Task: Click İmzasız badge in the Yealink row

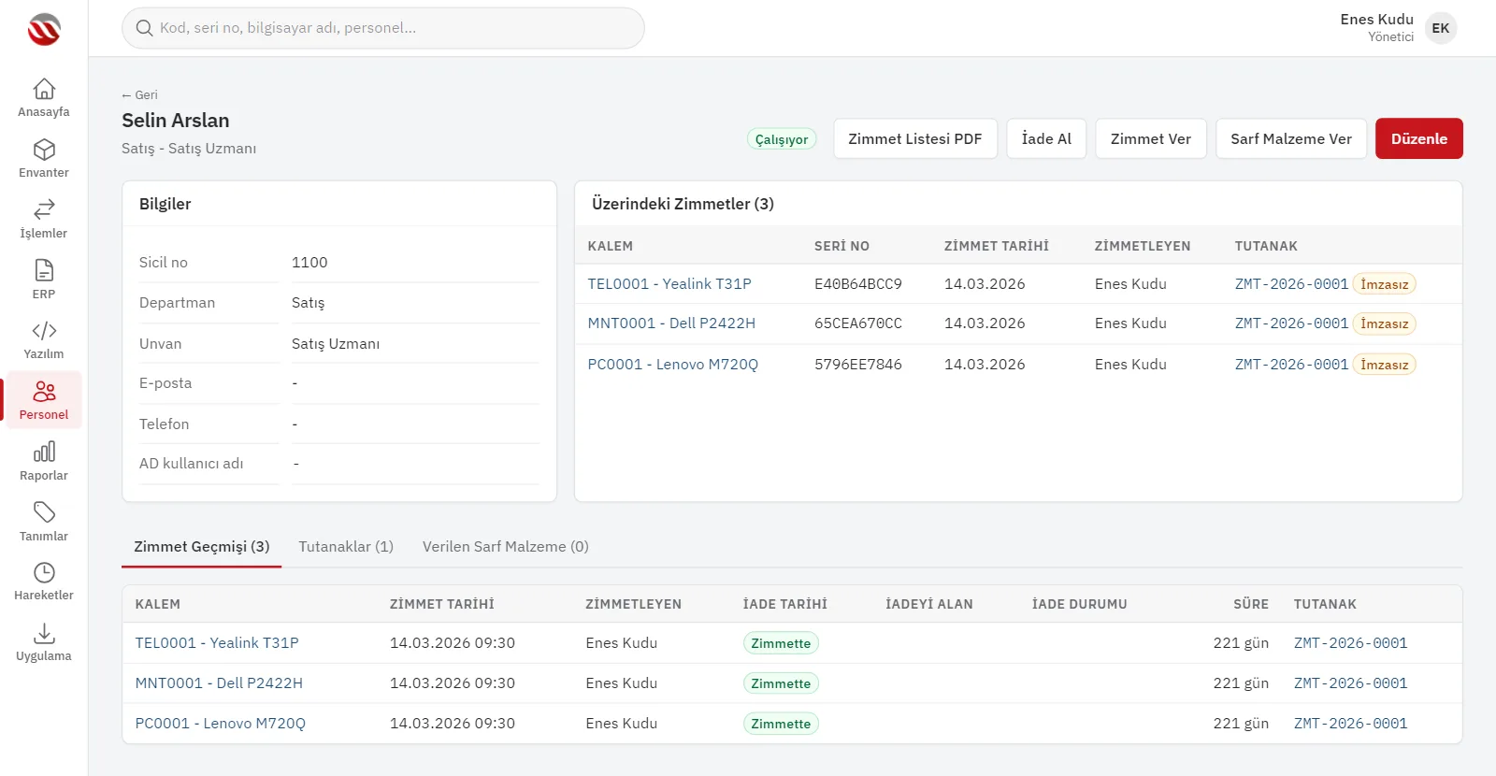Action: tap(1385, 284)
